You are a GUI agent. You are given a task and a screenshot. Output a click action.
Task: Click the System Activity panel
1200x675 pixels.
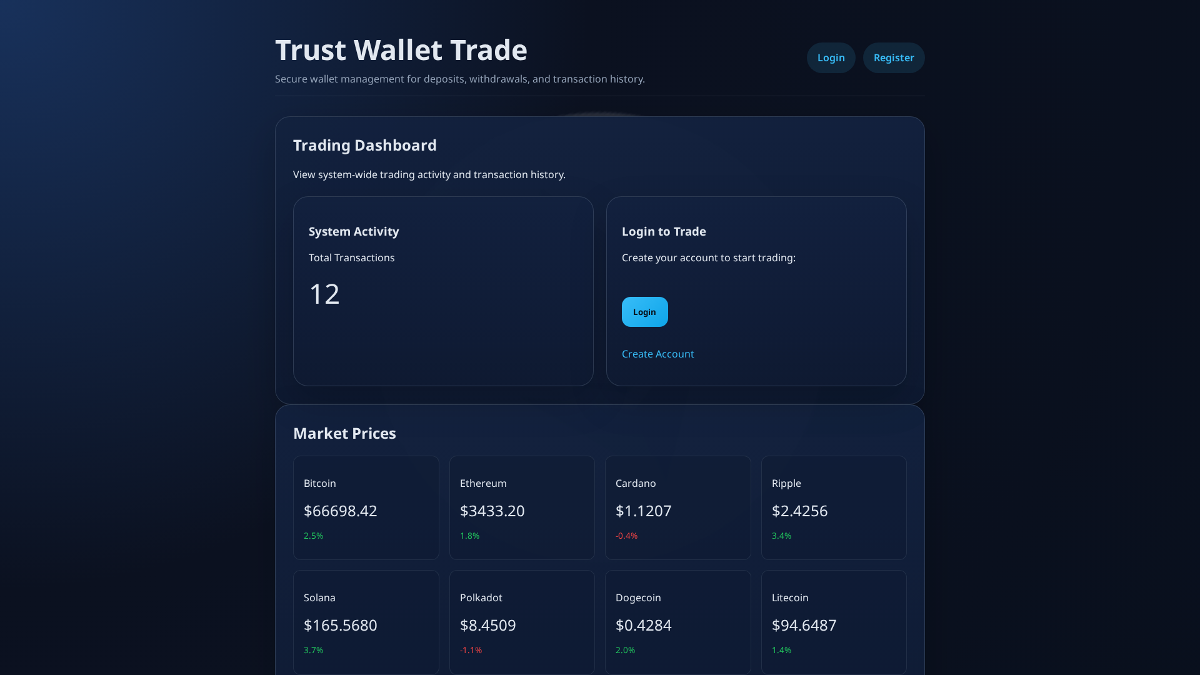[x=442, y=291]
